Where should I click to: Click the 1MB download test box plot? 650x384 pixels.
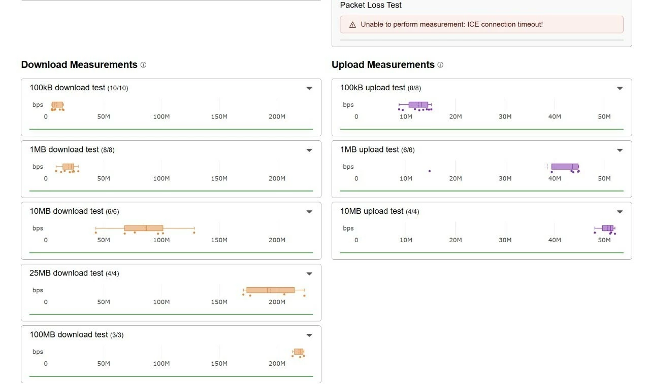pos(68,166)
